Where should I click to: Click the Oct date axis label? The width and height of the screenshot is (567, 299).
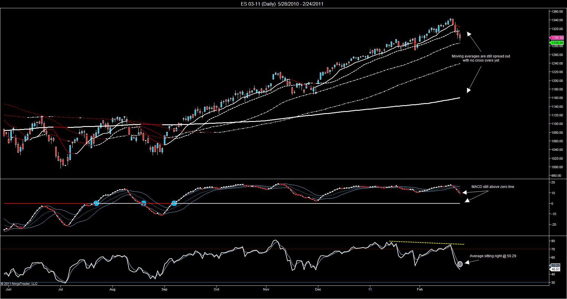point(216,289)
